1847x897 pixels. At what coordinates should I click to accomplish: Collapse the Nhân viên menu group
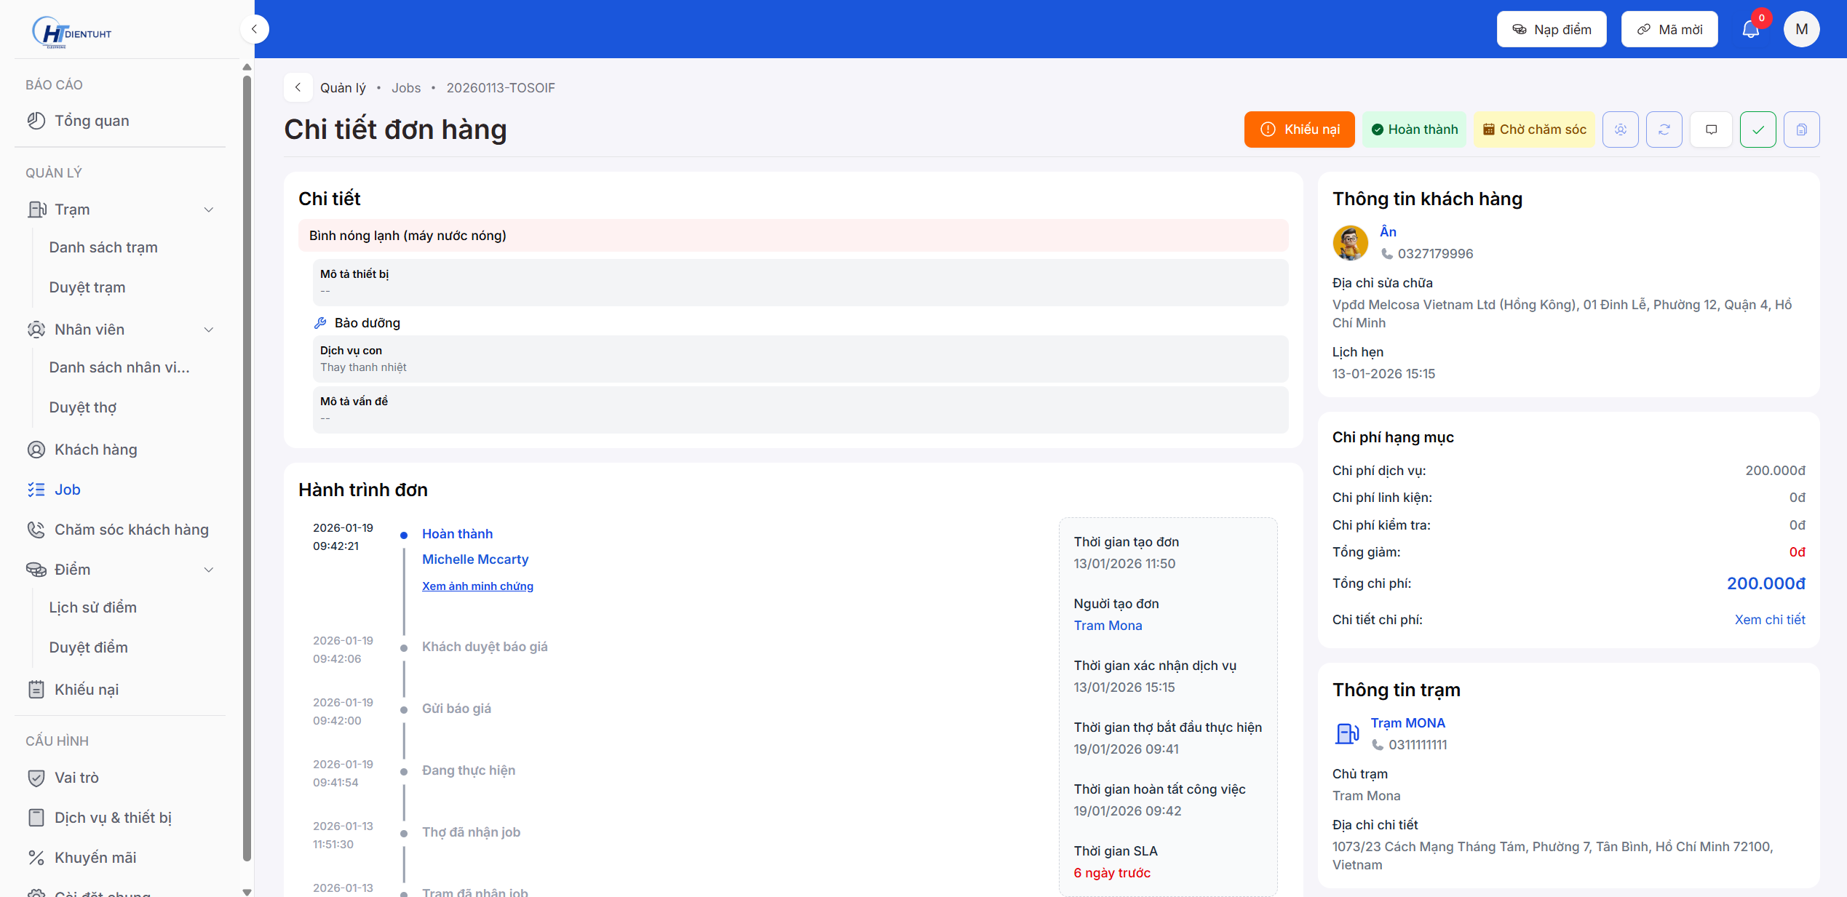(209, 330)
